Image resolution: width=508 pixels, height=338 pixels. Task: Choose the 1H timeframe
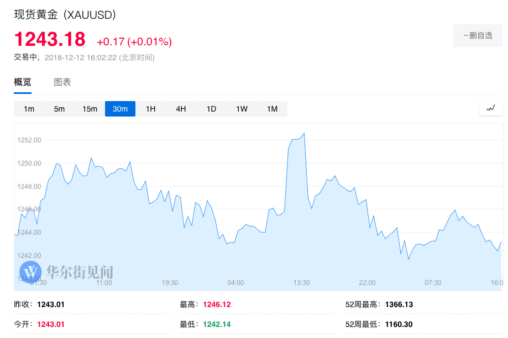coord(150,109)
